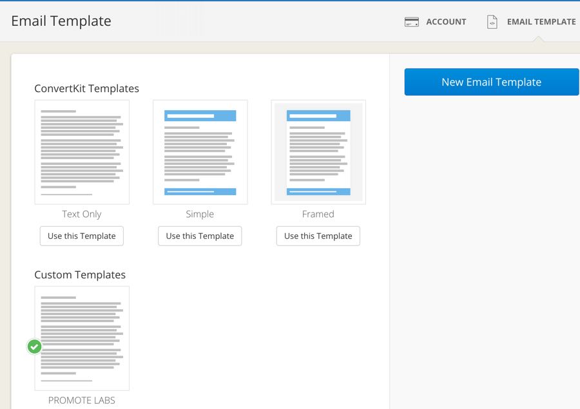Viewport: 580px width, 409px height.
Task: Click the green checkmark on PROMOTE LABS
Action: (x=34, y=347)
